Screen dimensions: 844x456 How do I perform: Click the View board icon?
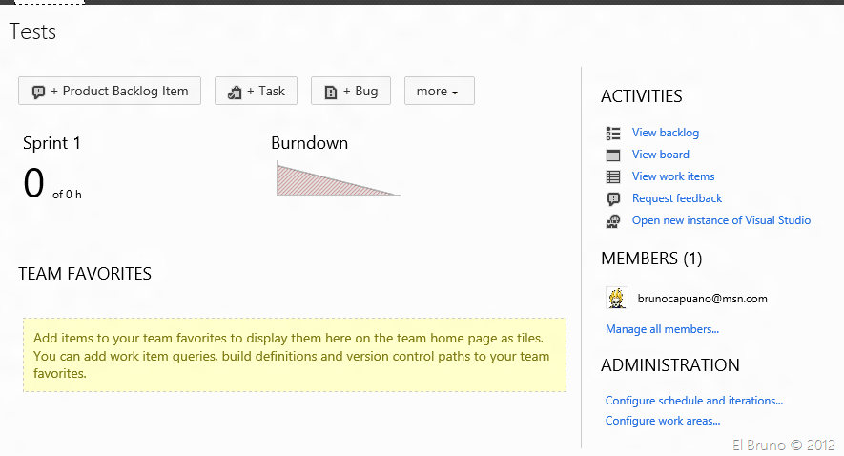point(613,155)
